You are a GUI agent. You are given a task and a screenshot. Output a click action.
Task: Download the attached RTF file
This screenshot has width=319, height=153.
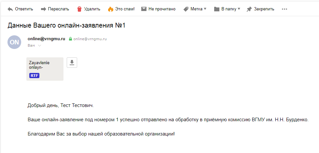click(x=72, y=63)
